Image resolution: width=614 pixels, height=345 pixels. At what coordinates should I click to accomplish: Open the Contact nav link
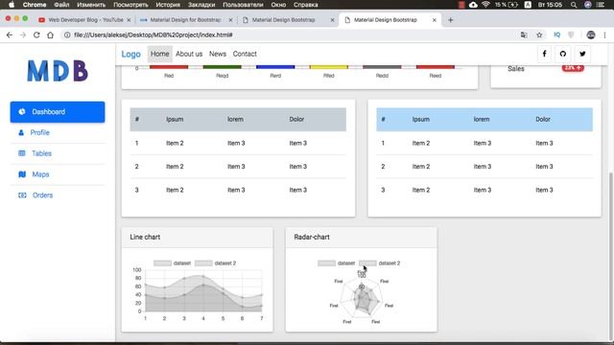coord(245,54)
